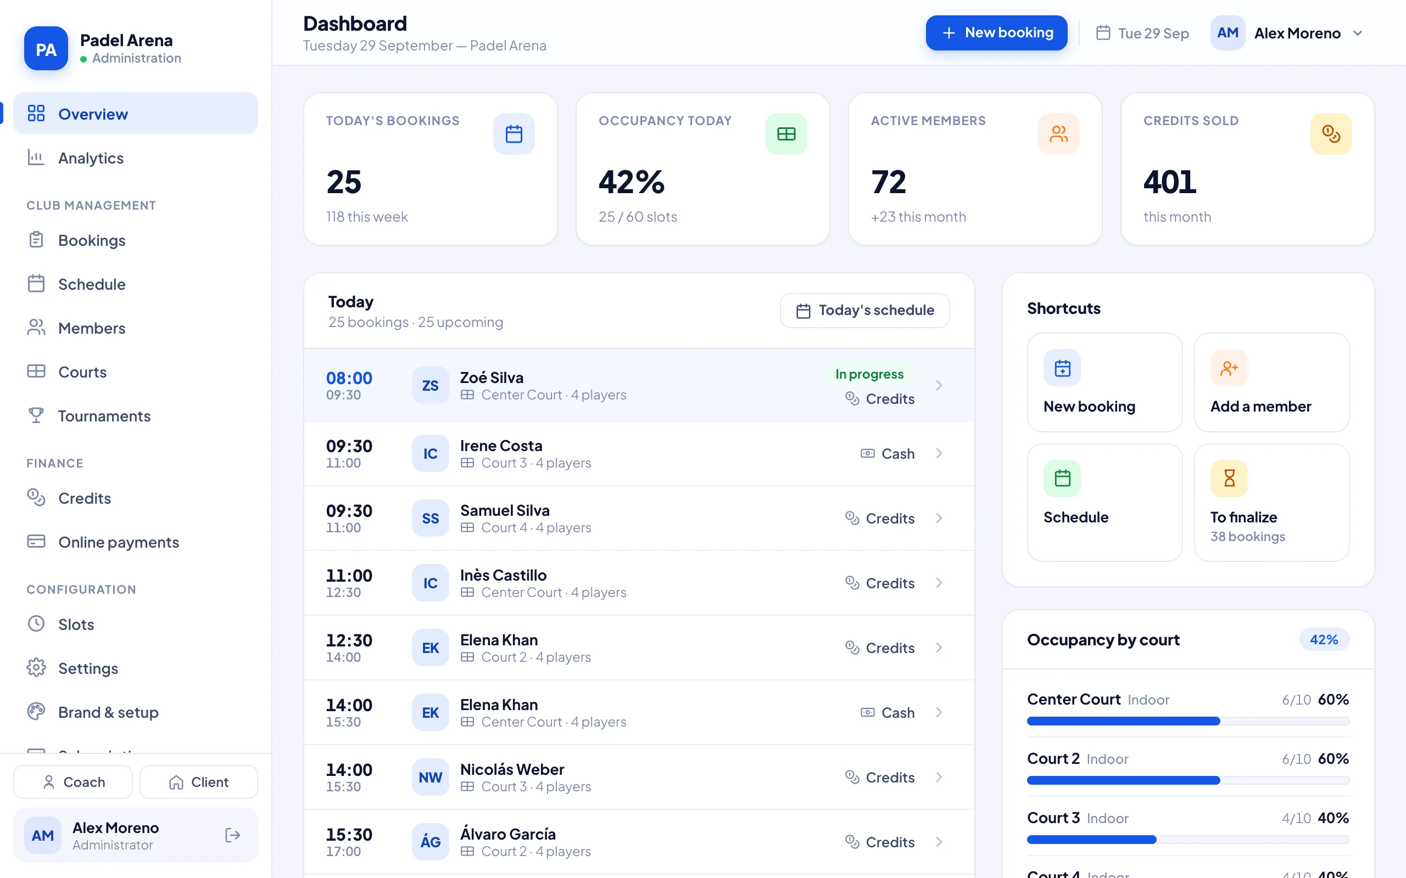Image resolution: width=1406 pixels, height=878 pixels.
Task: Click the ÁG avatar for Álvaro García
Action: (x=431, y=841)
